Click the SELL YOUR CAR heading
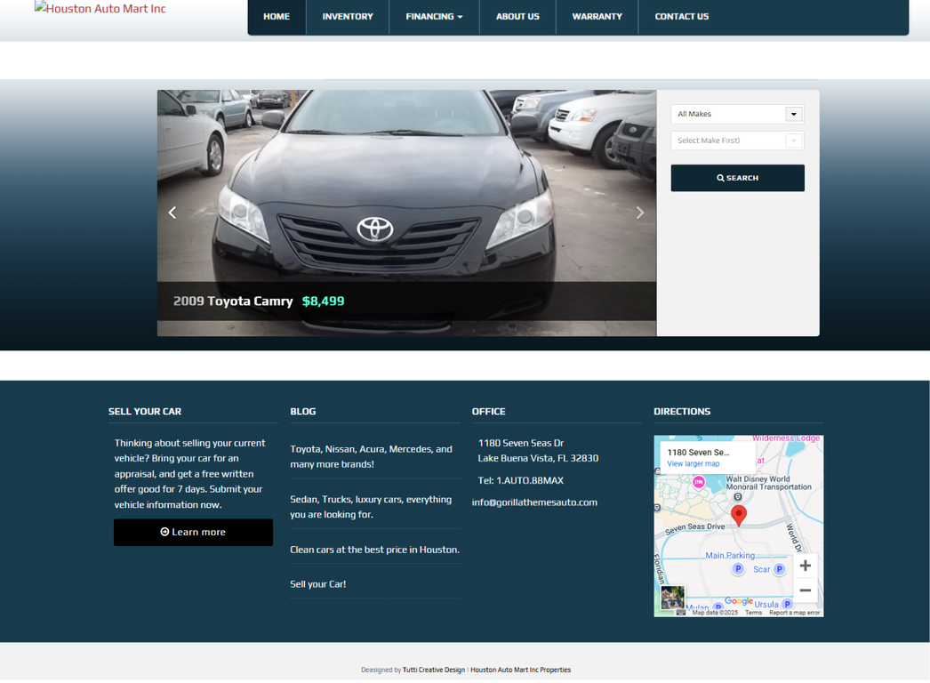 (145, 412)
